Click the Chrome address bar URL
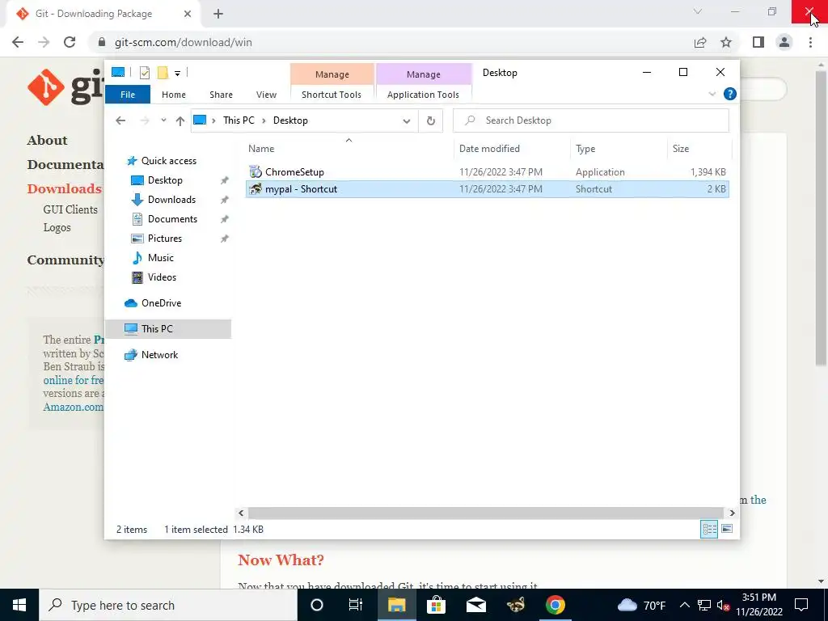Viewport: 828px width, 621px height. click(184, 42)
